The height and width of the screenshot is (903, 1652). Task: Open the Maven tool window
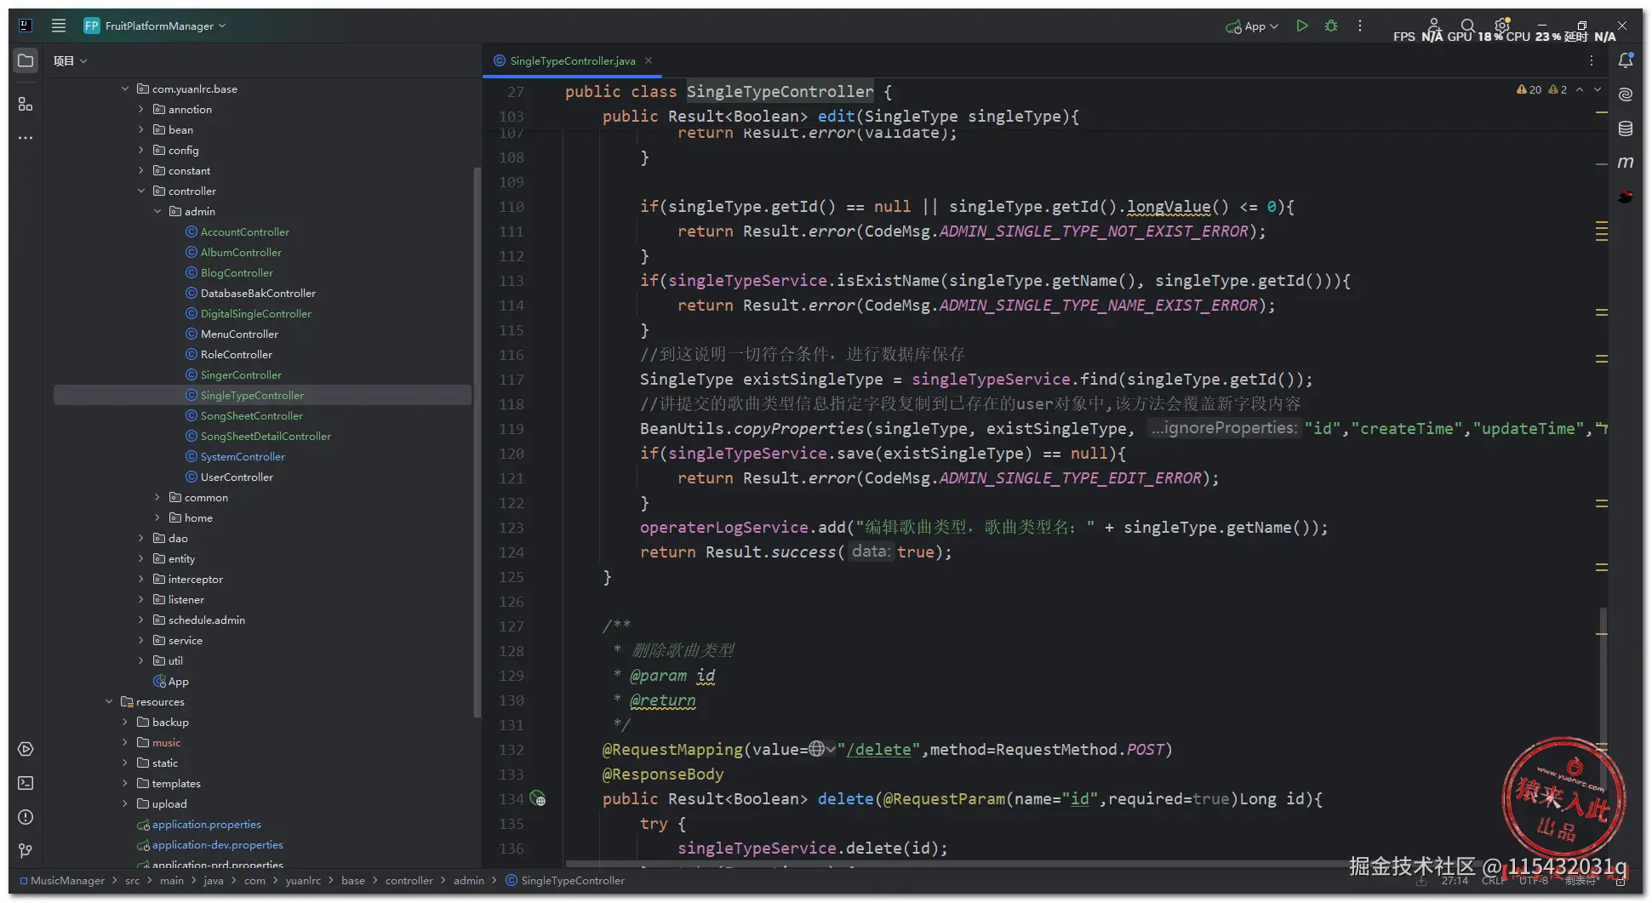click(x=1625, y=163)
